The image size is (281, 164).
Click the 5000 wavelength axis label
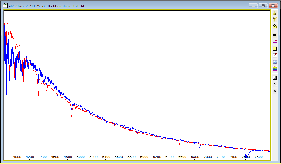coord(80,157)
